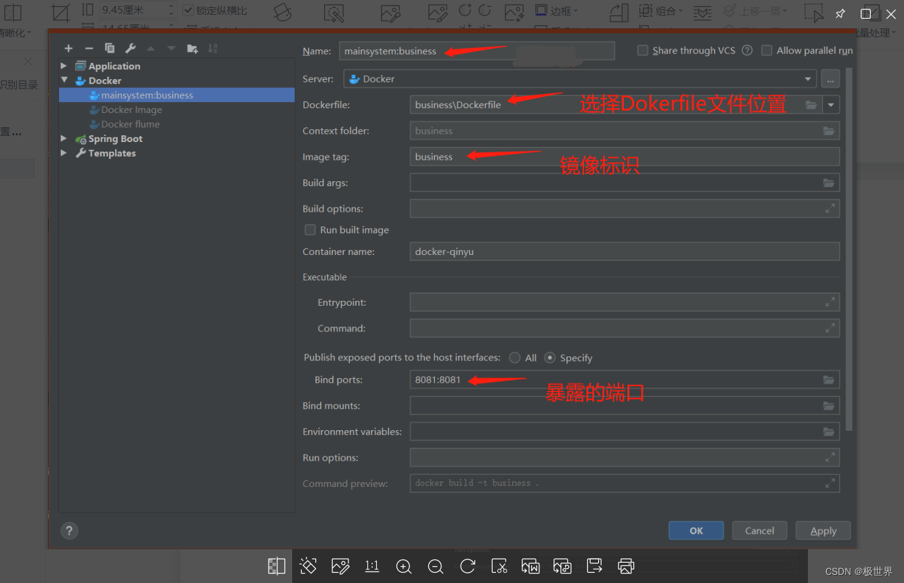Click the Apply button

coord(823,531)
